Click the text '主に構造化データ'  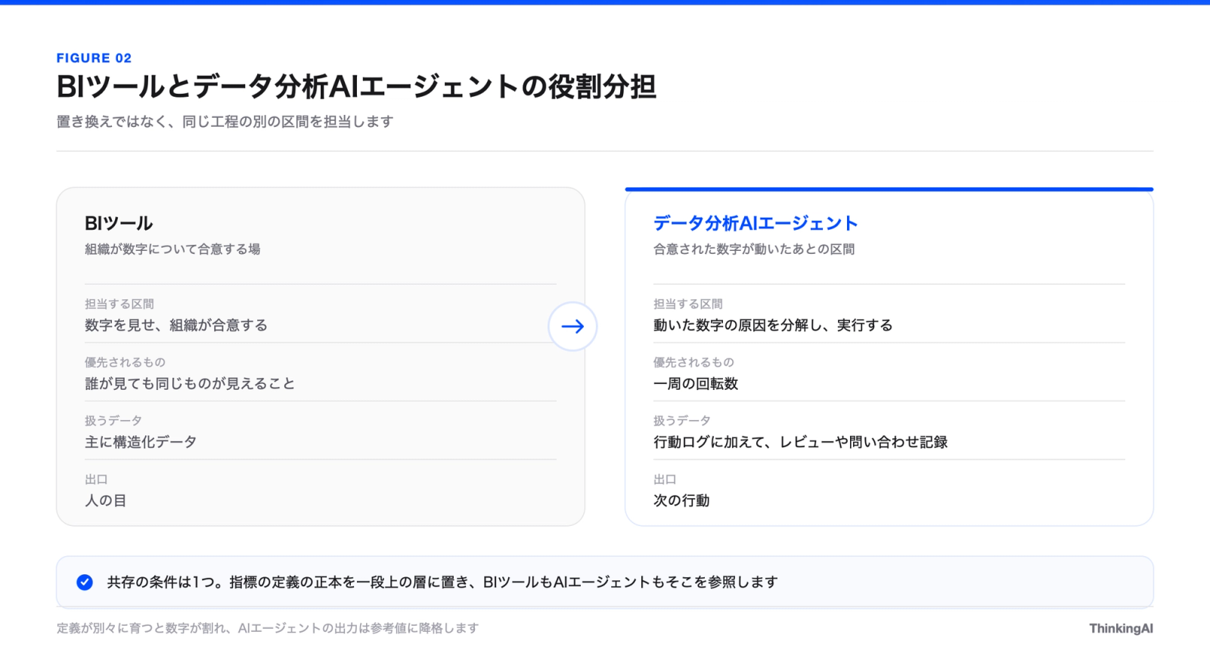click(x=141, y=442)
